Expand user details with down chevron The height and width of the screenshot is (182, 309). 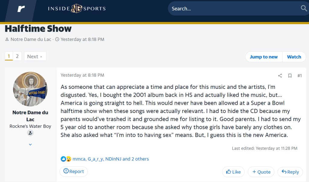tap(30, 145)
